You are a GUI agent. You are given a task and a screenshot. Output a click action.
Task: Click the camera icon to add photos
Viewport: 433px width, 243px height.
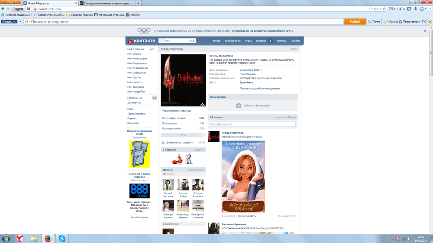pyautogui.click(x=238, y=106)
